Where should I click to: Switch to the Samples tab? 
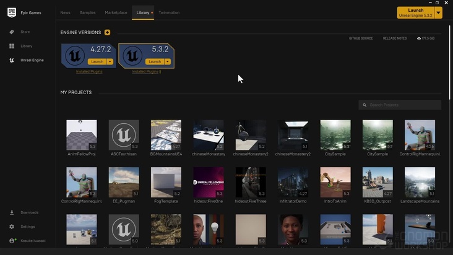click(x=87, y=13)
